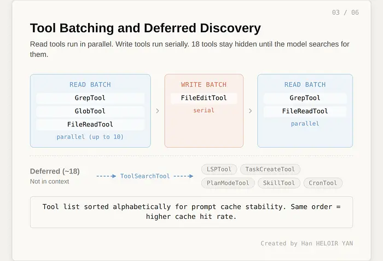This screenshot has height=261, width=383.
Task: Click GrepTool in the left Read Batch
Action: [90, 98]
